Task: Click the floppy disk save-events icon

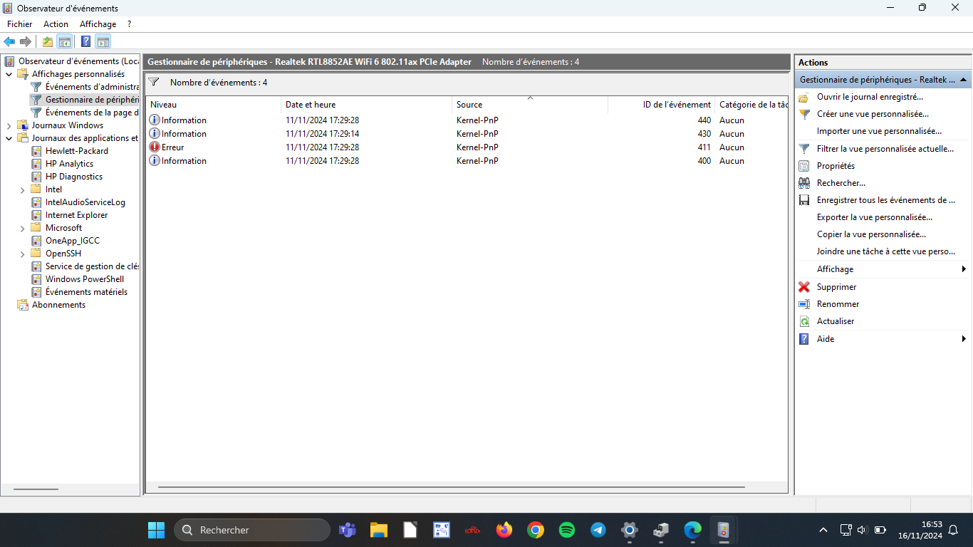Action: [804, 200]
